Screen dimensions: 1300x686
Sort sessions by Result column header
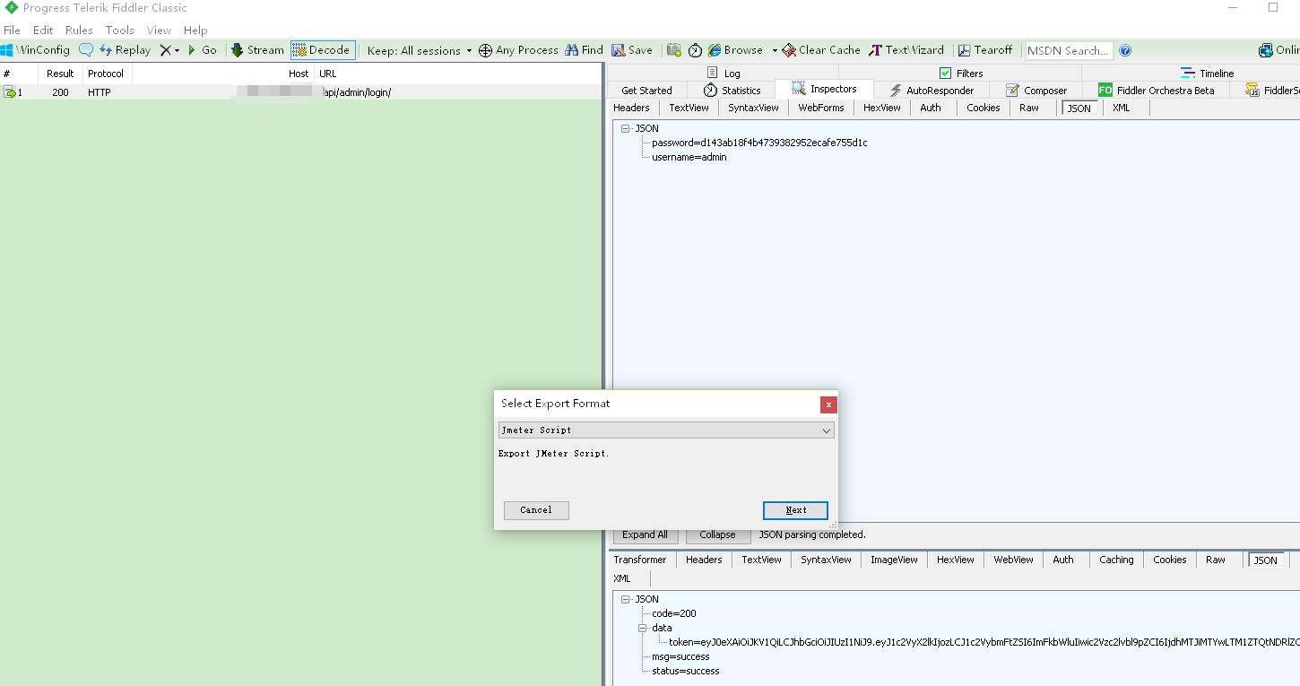click(x=61, y=74)
